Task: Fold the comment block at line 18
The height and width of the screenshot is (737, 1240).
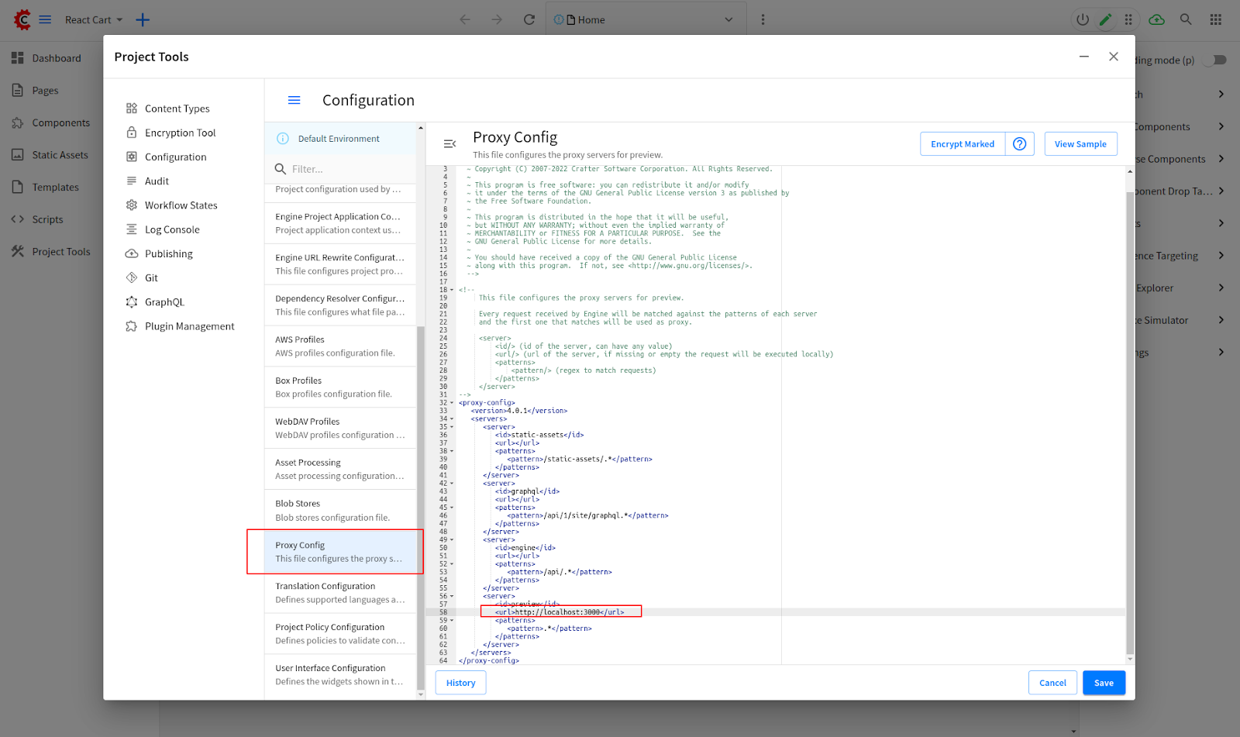Action: pos(452,290)
